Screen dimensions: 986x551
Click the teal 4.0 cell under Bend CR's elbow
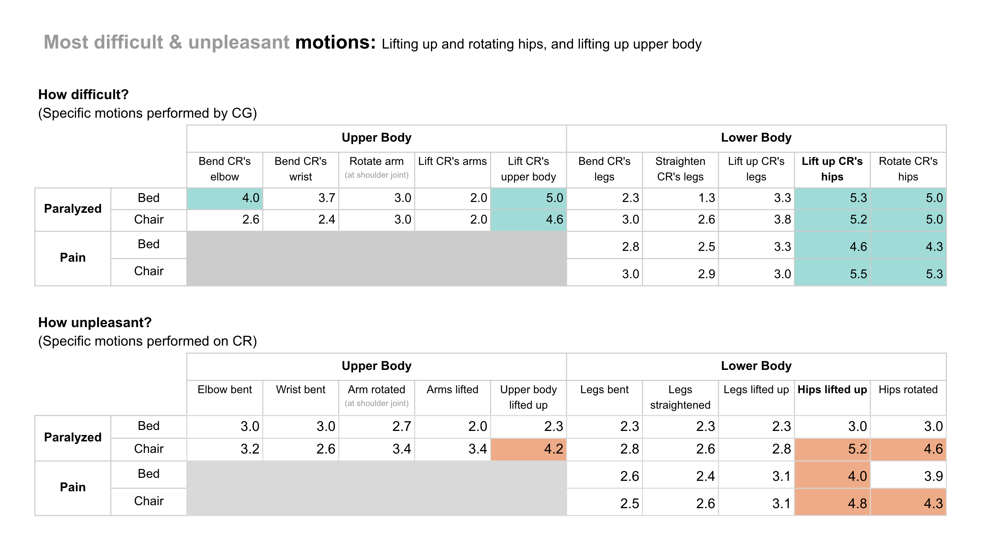pyautogui.click(x=225, y=198)
